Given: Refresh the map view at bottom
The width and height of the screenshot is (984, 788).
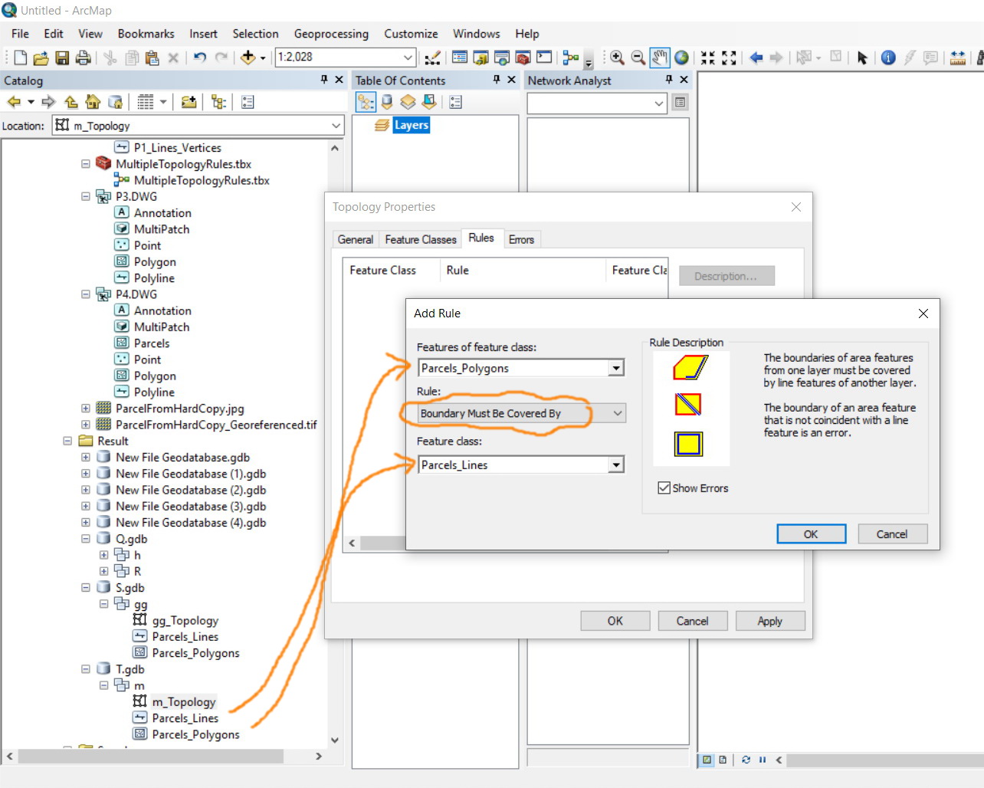Looking at the screenshot, I should click(746, 760).
